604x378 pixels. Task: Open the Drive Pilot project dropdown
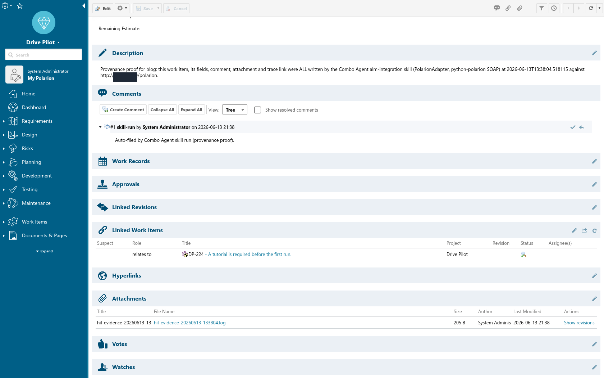click(43, 42)
